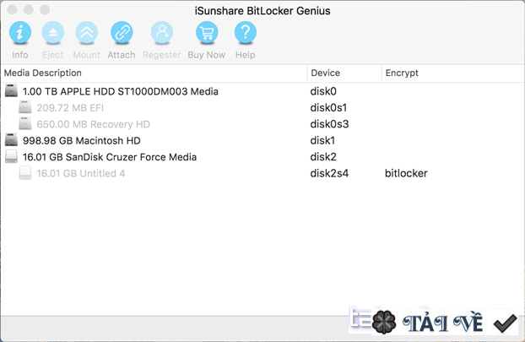Open the Info toolbar icon
The height and width of the screenshot is (342, 525).
[x=20, y=32]
